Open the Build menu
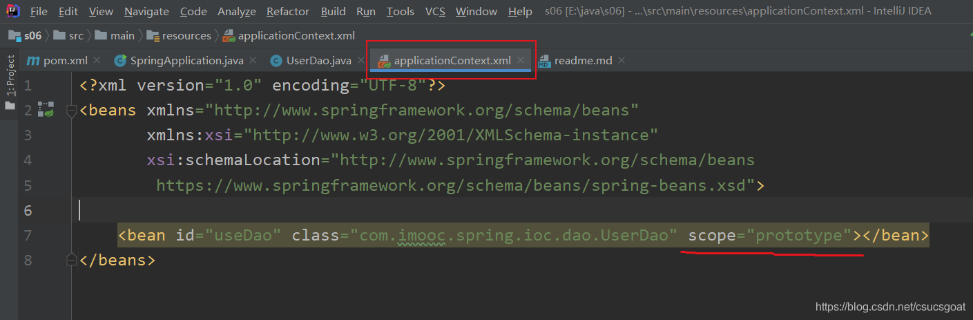Image resolution: width=973 pixels, height=320 pixels. pos(334,11)
